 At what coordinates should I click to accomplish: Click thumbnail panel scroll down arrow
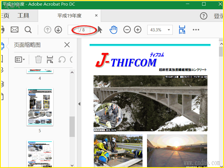click(x=72, y=165)
